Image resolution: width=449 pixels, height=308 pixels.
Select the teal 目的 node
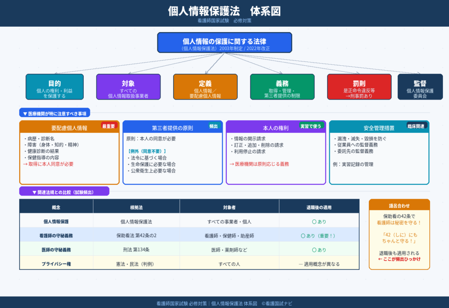54,87
